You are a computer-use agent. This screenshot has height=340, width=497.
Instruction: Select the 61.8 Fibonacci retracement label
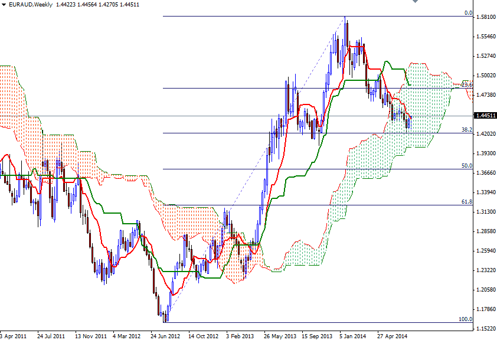coord(466,203)
